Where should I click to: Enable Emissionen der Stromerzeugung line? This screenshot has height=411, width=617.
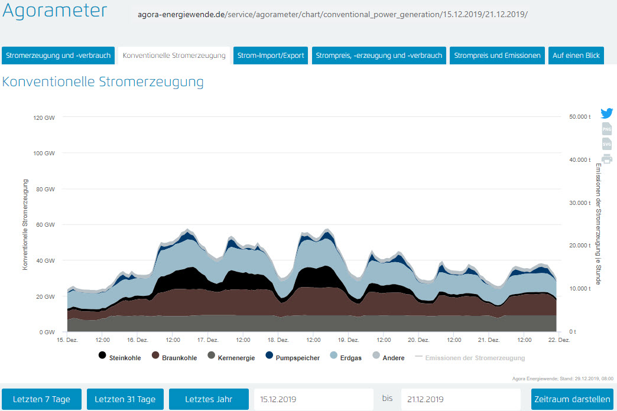tap(470, 358)
